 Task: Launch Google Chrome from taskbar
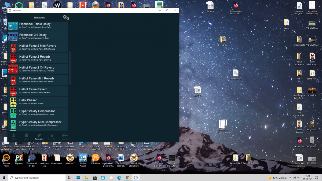(127, 178)
